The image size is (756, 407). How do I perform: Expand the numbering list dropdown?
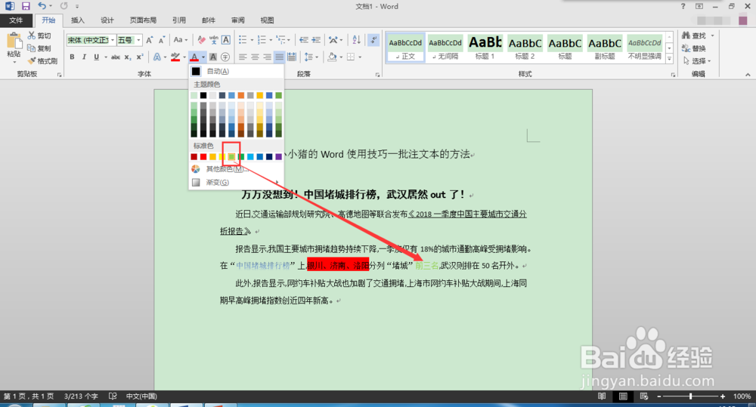[x=271, y=40]
